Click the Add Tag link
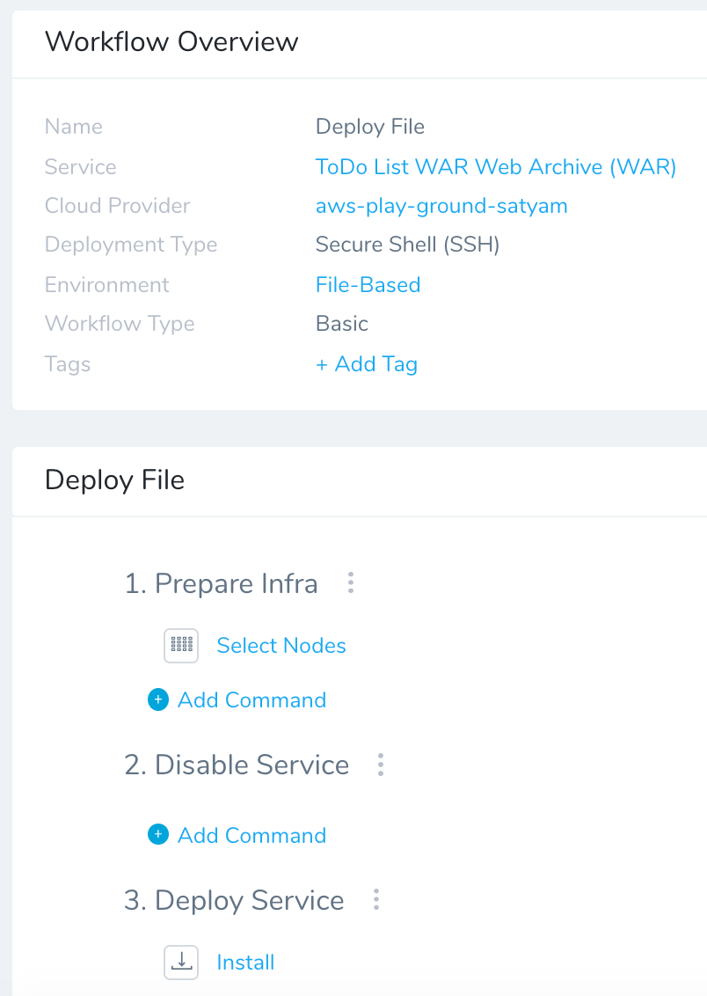The width and height of the screenshot is (707, 996). 366,364
